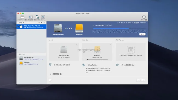Add a task with the plus icon
The width and height of the screenshot is (178, 100).
[42, 23]
